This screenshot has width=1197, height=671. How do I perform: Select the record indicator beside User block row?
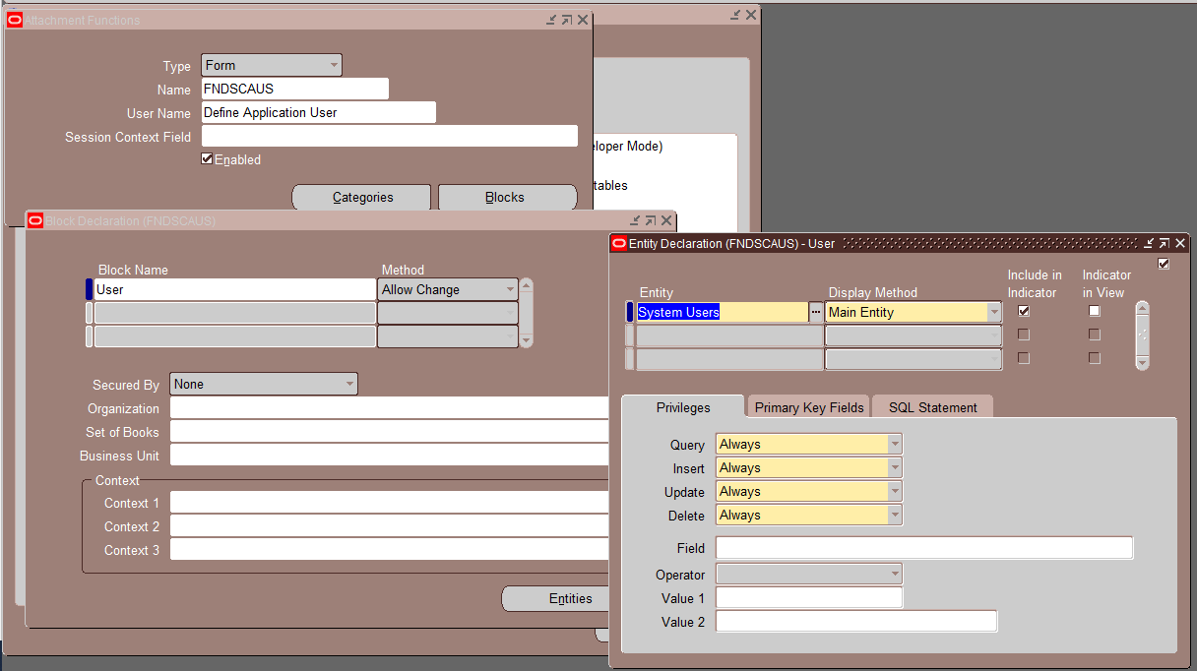pos(90,289)
